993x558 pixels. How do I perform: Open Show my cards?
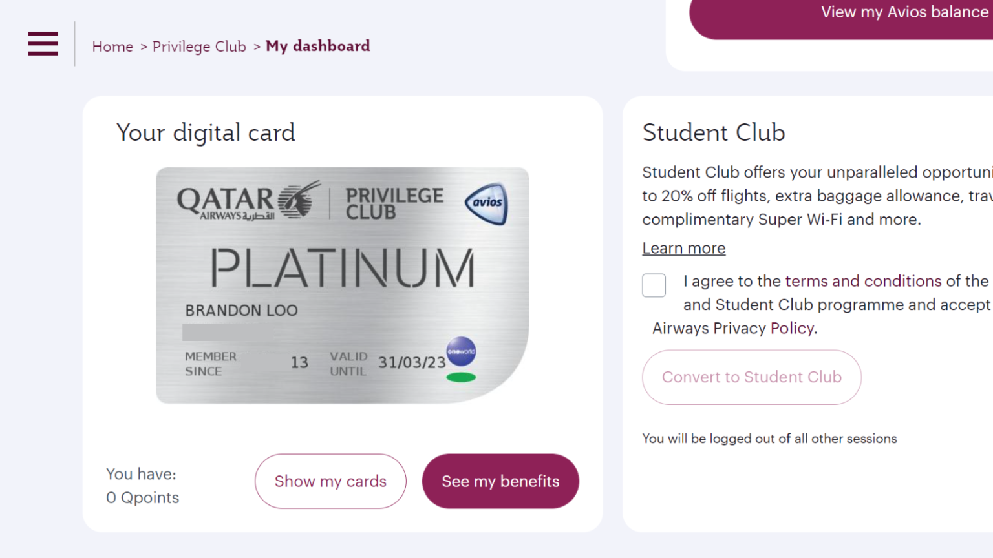point(330,480)
